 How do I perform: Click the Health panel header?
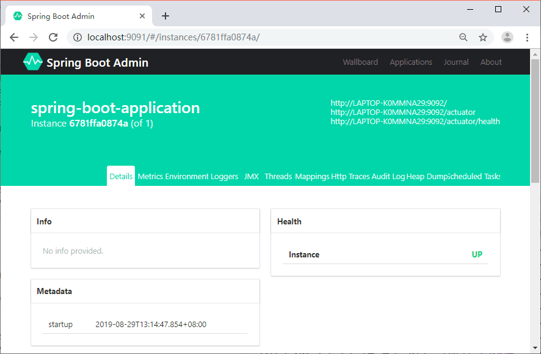click(385, 221)
